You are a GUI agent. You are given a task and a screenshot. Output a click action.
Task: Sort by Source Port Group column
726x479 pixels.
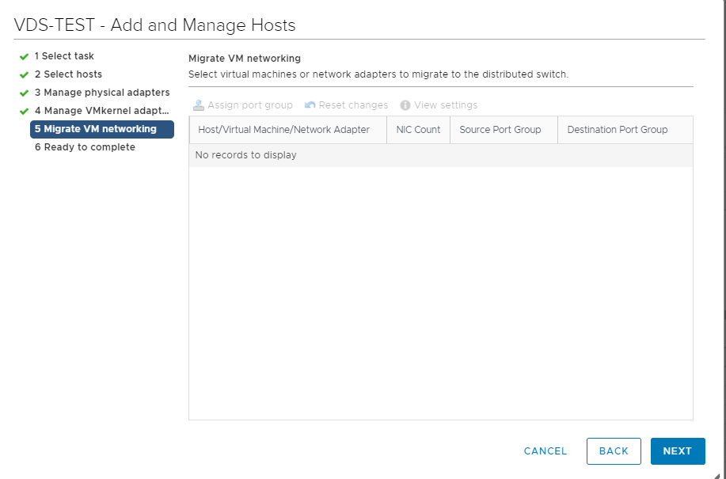point(504,130)
